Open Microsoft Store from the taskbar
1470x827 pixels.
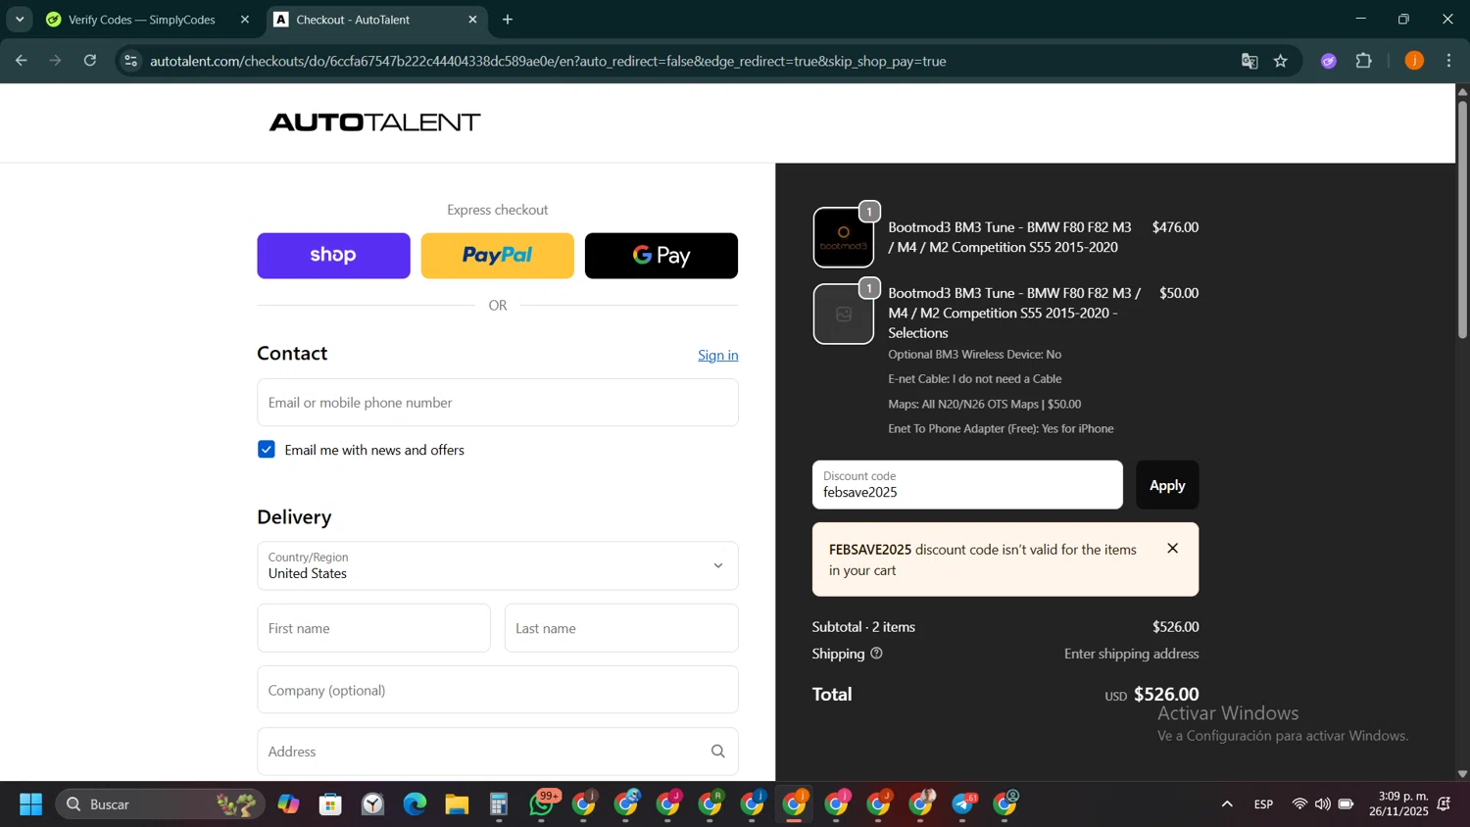tap(330, 804)
